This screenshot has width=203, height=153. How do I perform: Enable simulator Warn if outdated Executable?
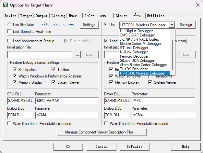point(9,123)
